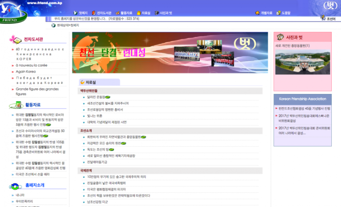Open 준비위원회 여러 나라에서 결성 news
The image size is (341, 207).
coord(304,131)
